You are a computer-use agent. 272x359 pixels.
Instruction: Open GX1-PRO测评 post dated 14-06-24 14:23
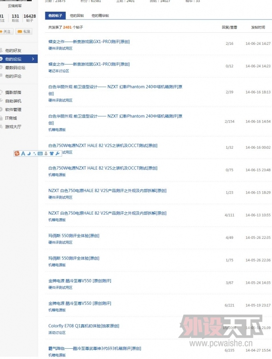click(89, 64)
